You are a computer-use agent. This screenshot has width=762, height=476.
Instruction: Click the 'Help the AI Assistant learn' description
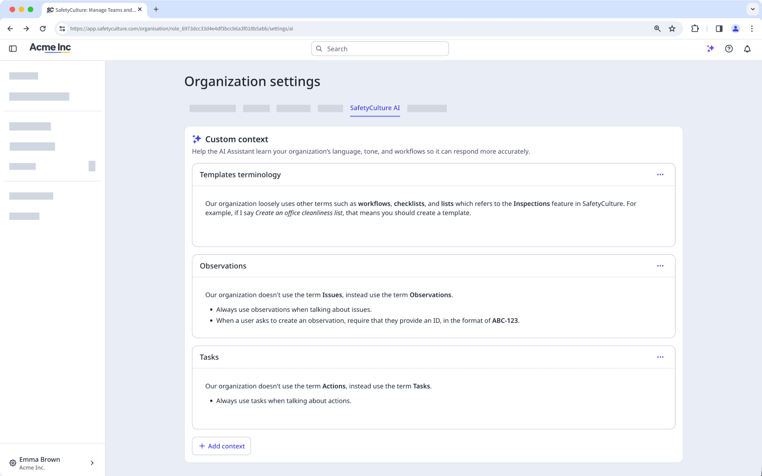pyautogui.click(x=361, y=151)
